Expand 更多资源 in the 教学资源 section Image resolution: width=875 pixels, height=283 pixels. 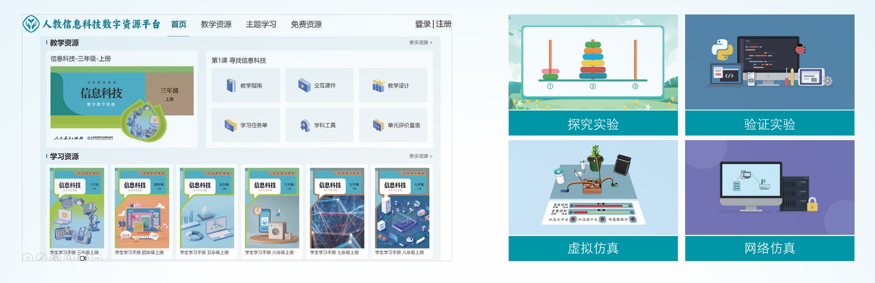tap(421, 43)
